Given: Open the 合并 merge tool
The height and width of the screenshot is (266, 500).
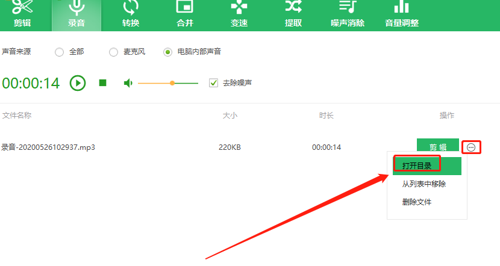Looking at the screenshot, I should [185, 14].
